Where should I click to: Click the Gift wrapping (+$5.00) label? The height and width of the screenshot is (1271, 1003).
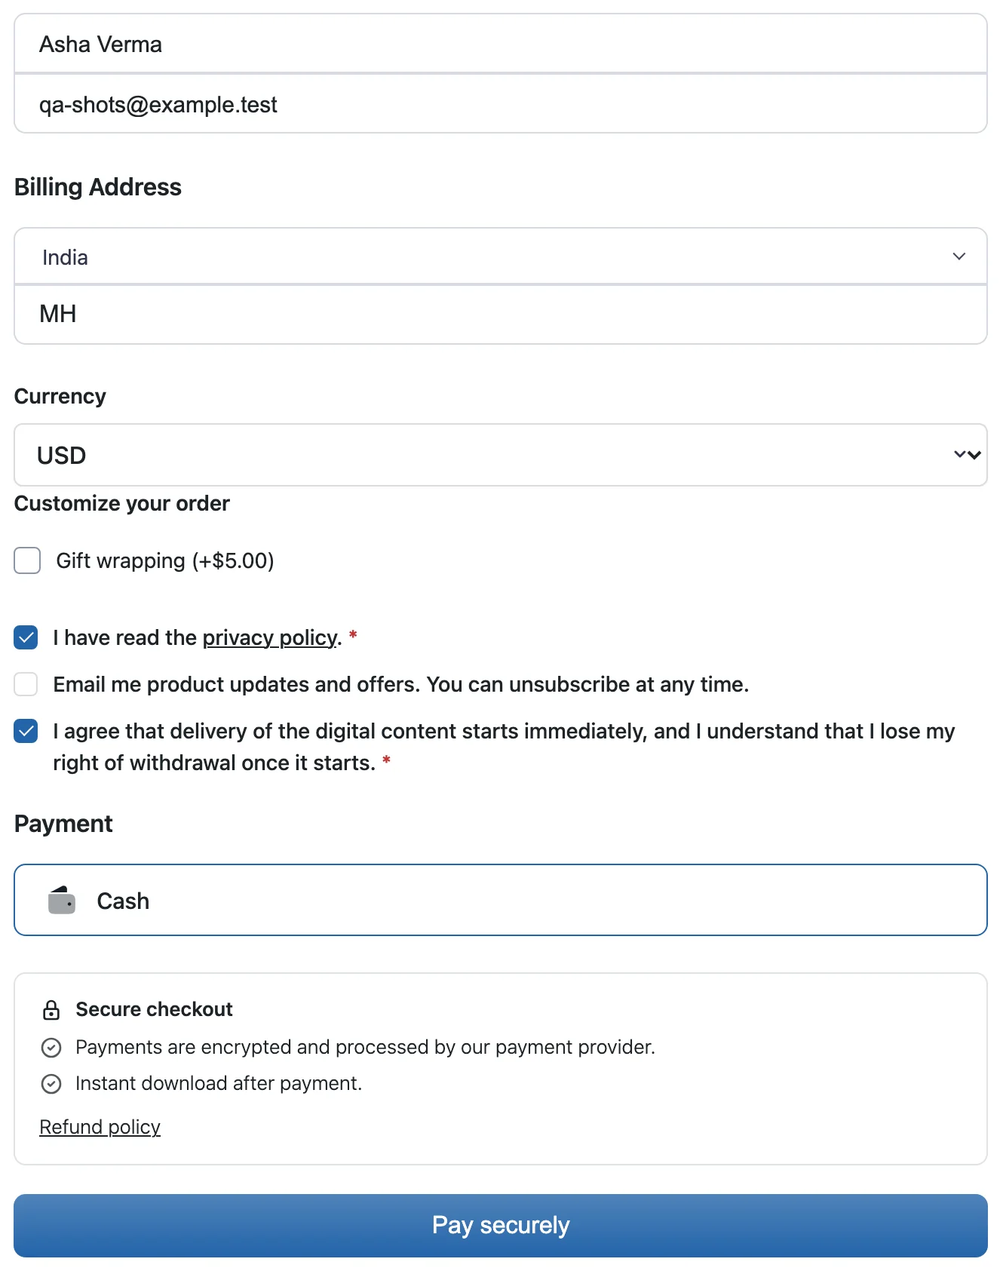165,560
